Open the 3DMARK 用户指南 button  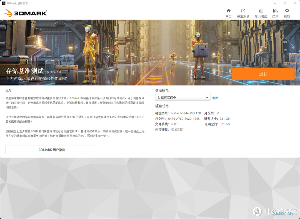click(52, 150)
